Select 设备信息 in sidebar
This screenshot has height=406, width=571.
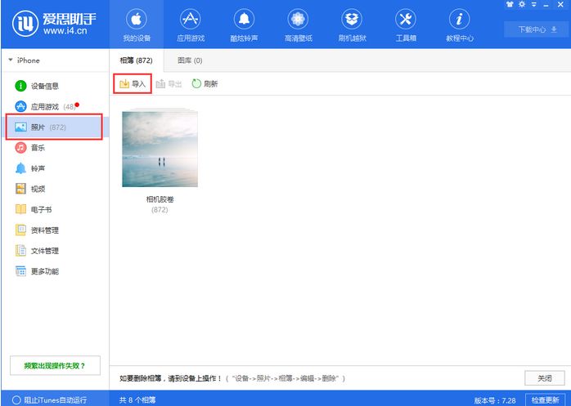pos(55,87)
